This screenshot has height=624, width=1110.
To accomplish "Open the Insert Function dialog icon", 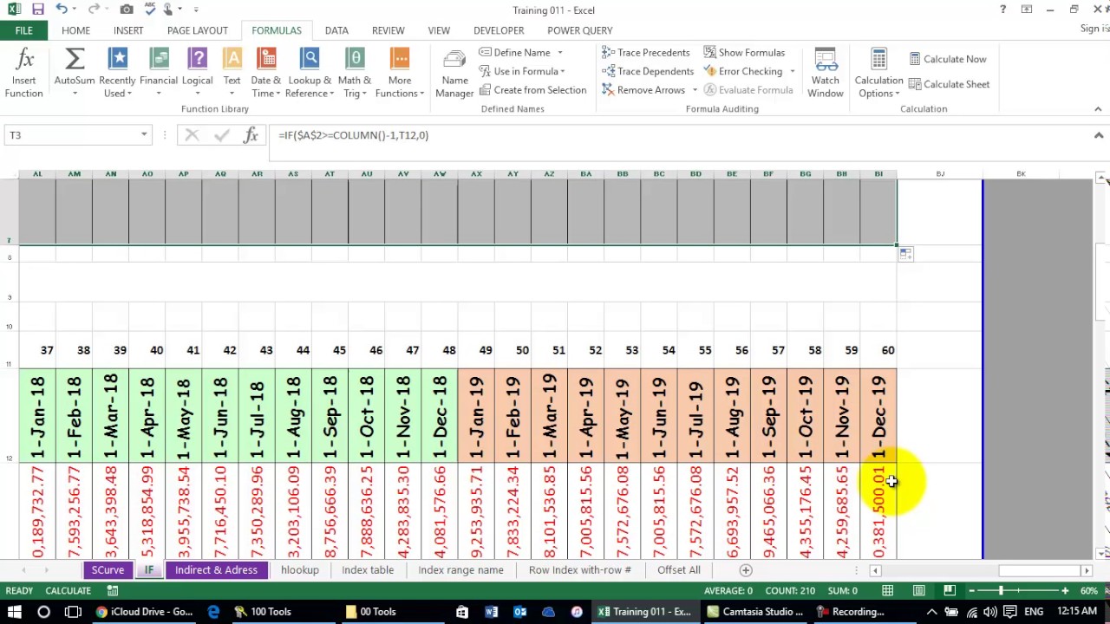I will (24, 72).
